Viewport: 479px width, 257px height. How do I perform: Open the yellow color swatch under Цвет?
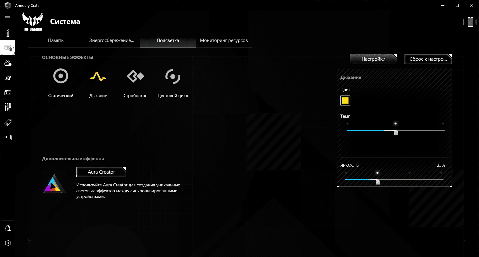click(x=345, y=100)
